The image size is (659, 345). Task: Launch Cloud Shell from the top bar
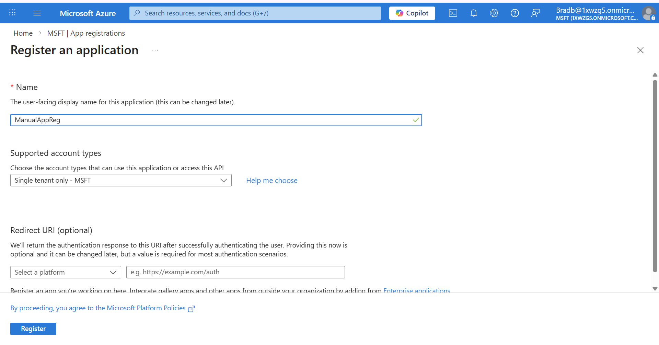(453, 13)
